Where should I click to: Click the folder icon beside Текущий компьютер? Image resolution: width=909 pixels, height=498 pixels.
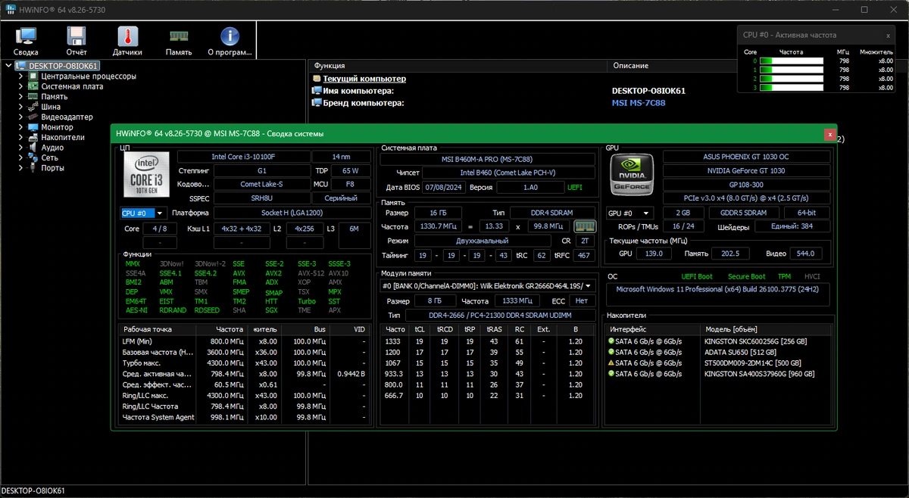tap(317, 79)
